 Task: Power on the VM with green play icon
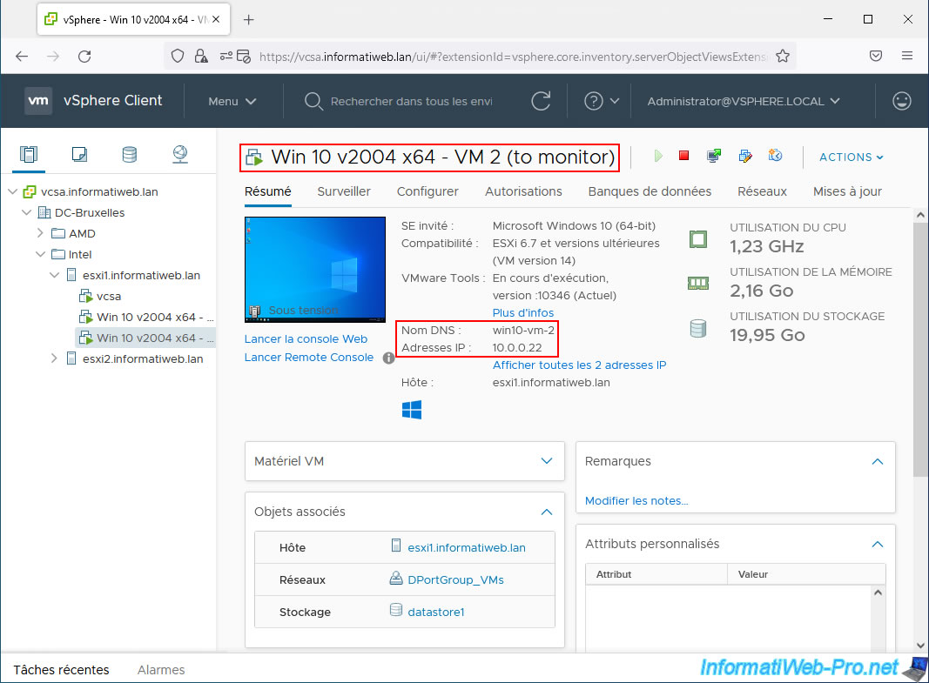pyautogui.click(x=658, y=157)
